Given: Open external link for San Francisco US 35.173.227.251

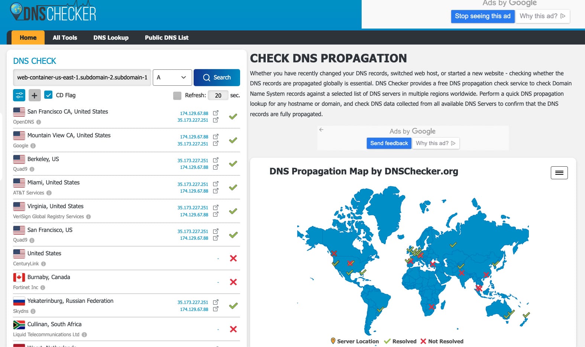Looking at the screenshot, I should pyautogui.click(x=216, y=231).
